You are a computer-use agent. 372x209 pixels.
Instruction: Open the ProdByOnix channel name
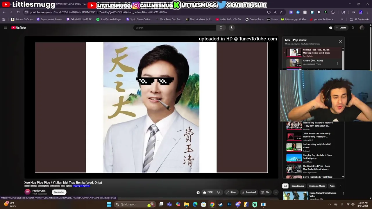pyautogui.click(x=39, y=191)
